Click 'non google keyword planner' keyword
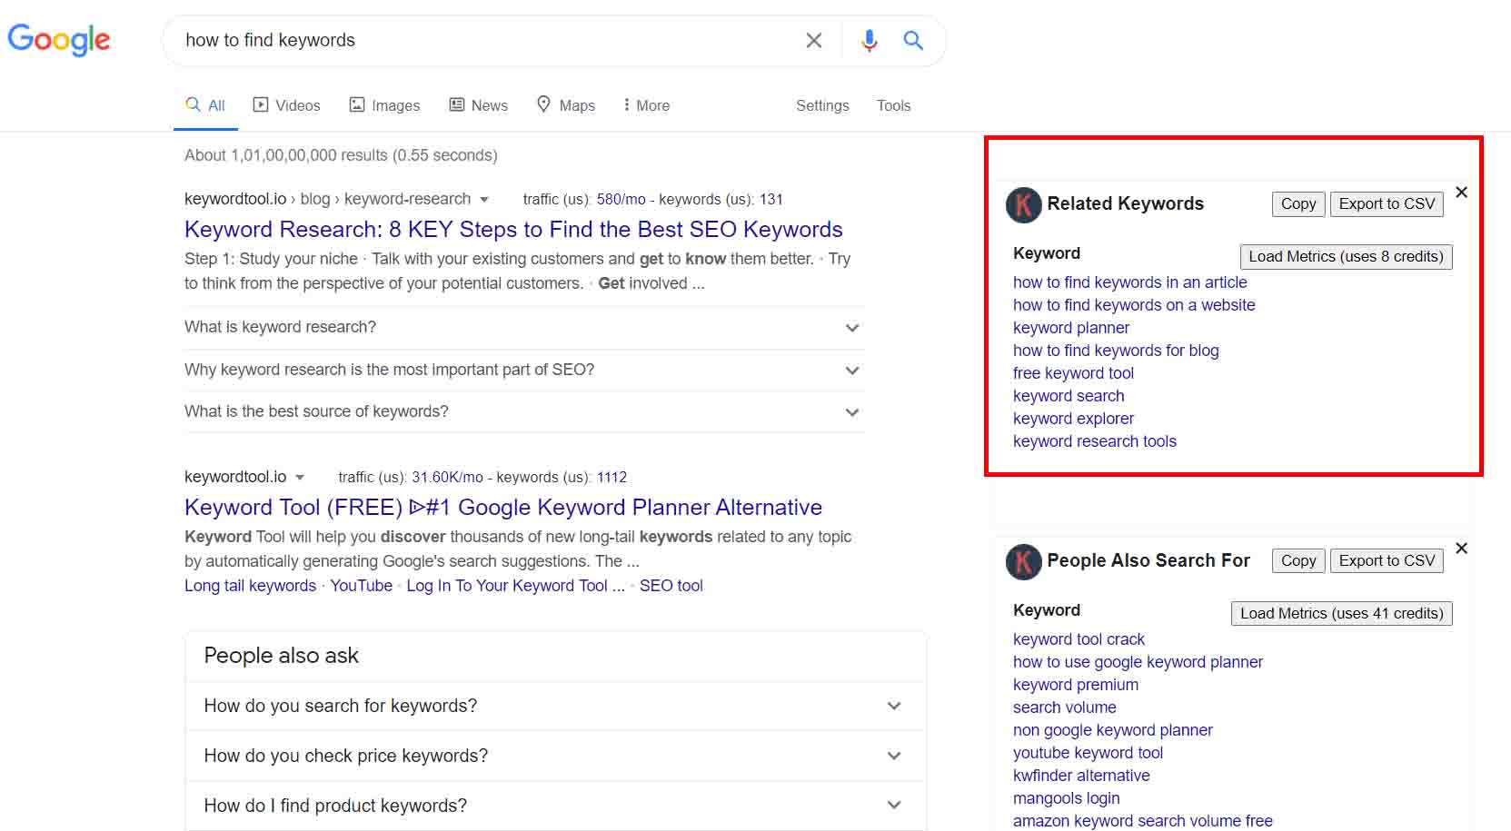Image resolution: width=1511 pixels, height=831 pixels. pyautogui.click(x=1113, y=730)
